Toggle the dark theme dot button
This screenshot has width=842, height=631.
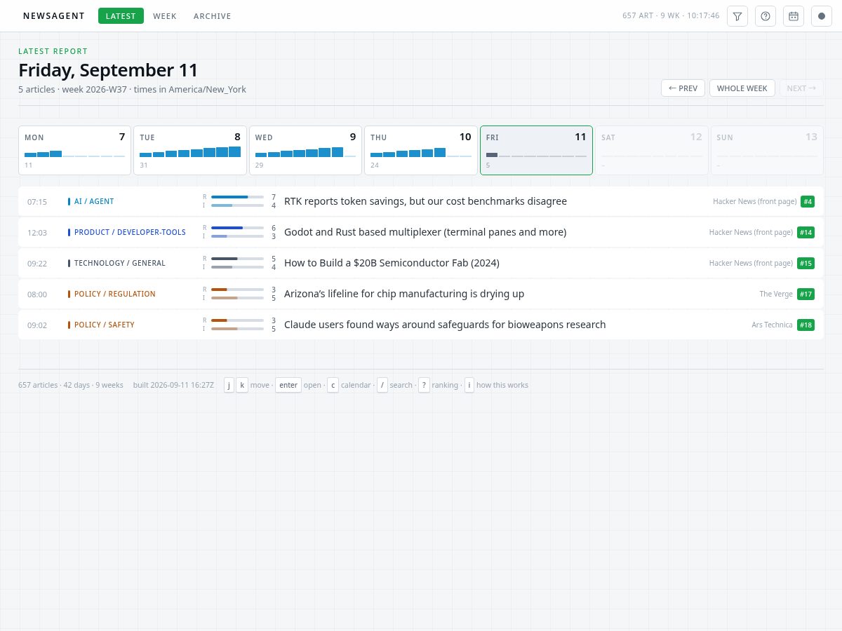822,16
